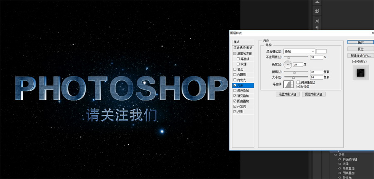The height and width of the screenshot is (179, 374).
Task: Uncheck the 外发光 style checkbox
Action: (x=235, y=106)
